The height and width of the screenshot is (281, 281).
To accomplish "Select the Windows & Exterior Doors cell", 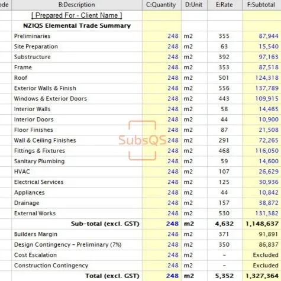I will click(77, 99).
